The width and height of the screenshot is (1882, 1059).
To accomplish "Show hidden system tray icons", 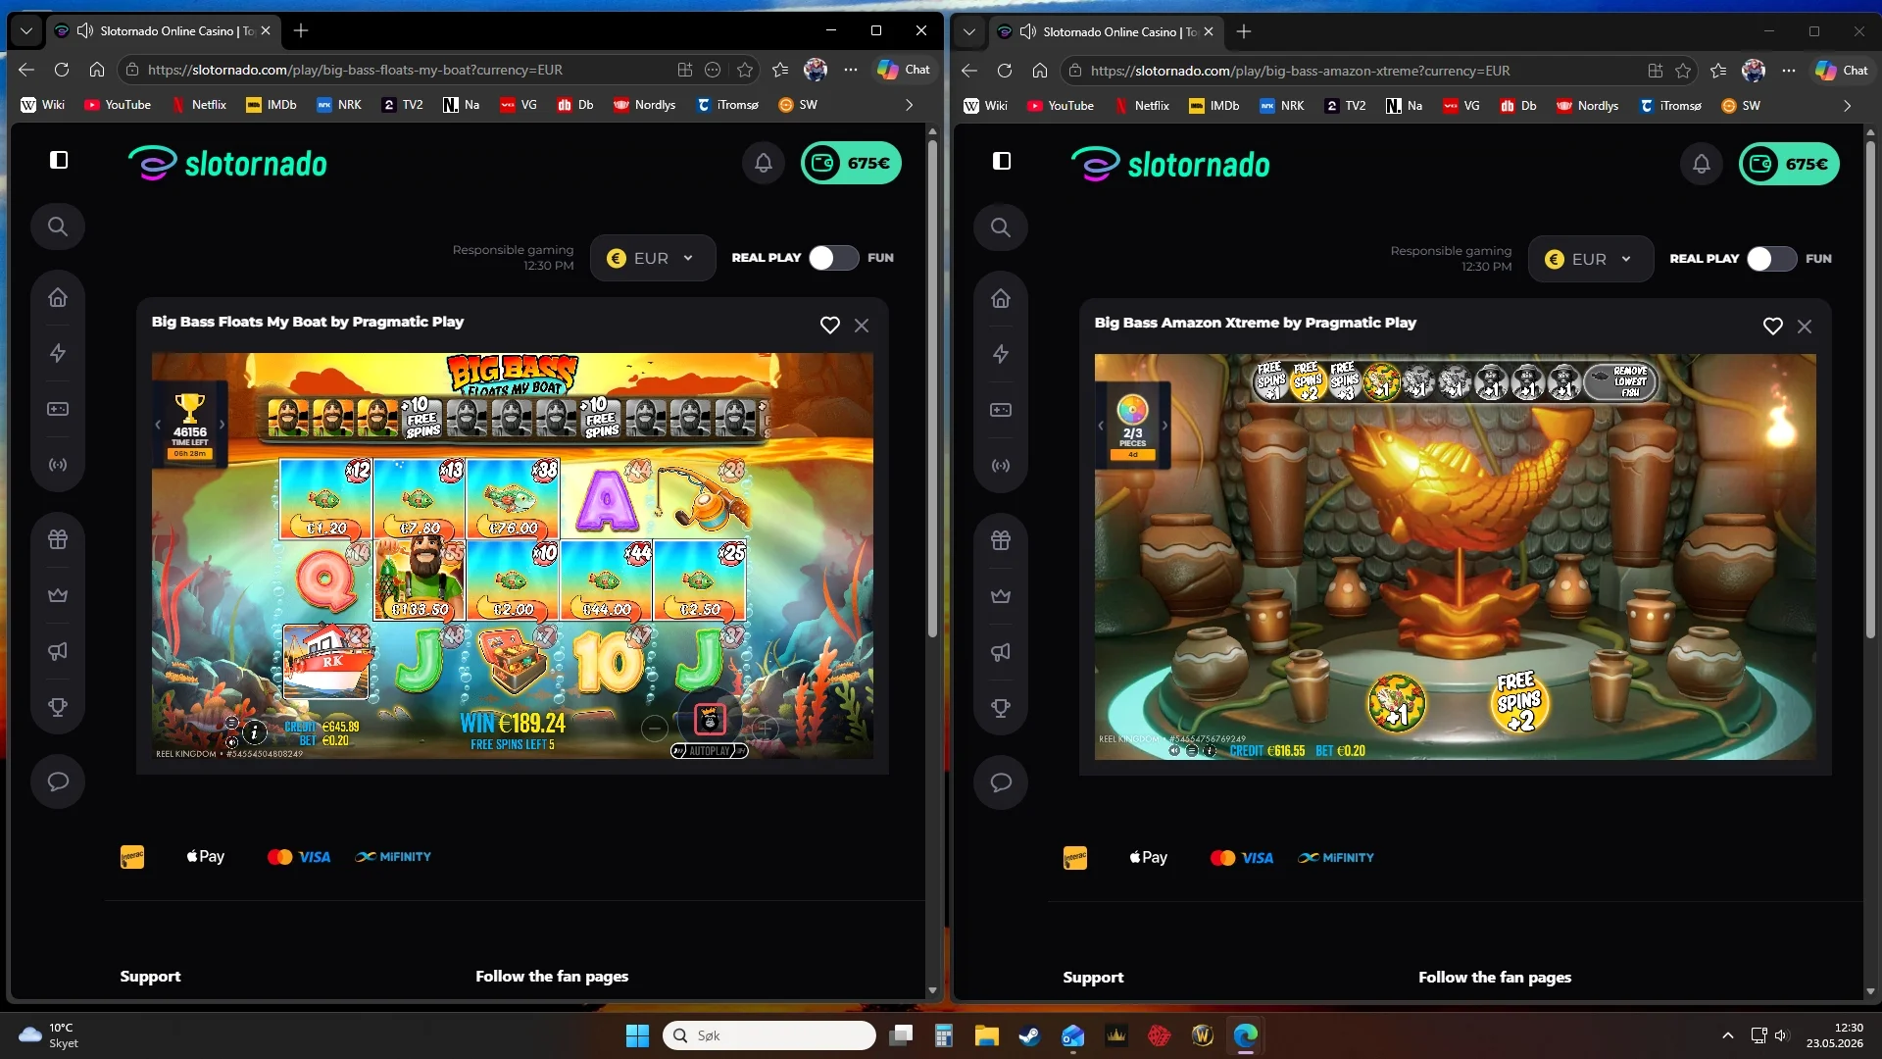I will click(x=1728, y=1035).
